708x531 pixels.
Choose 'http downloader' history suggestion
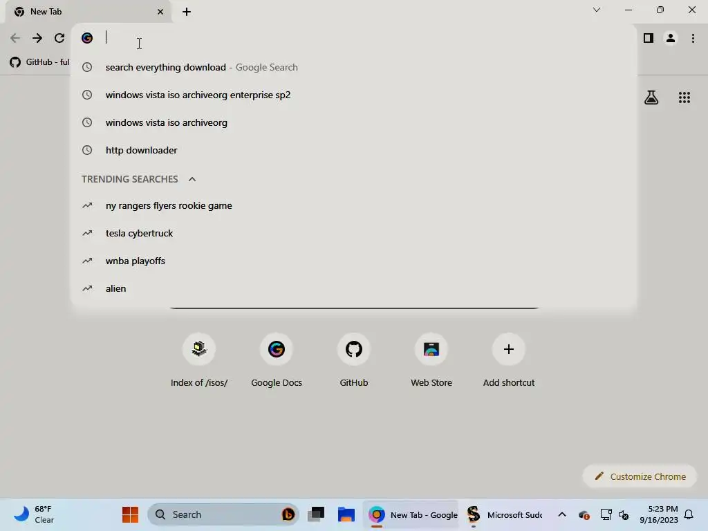[x=354, y=150]
